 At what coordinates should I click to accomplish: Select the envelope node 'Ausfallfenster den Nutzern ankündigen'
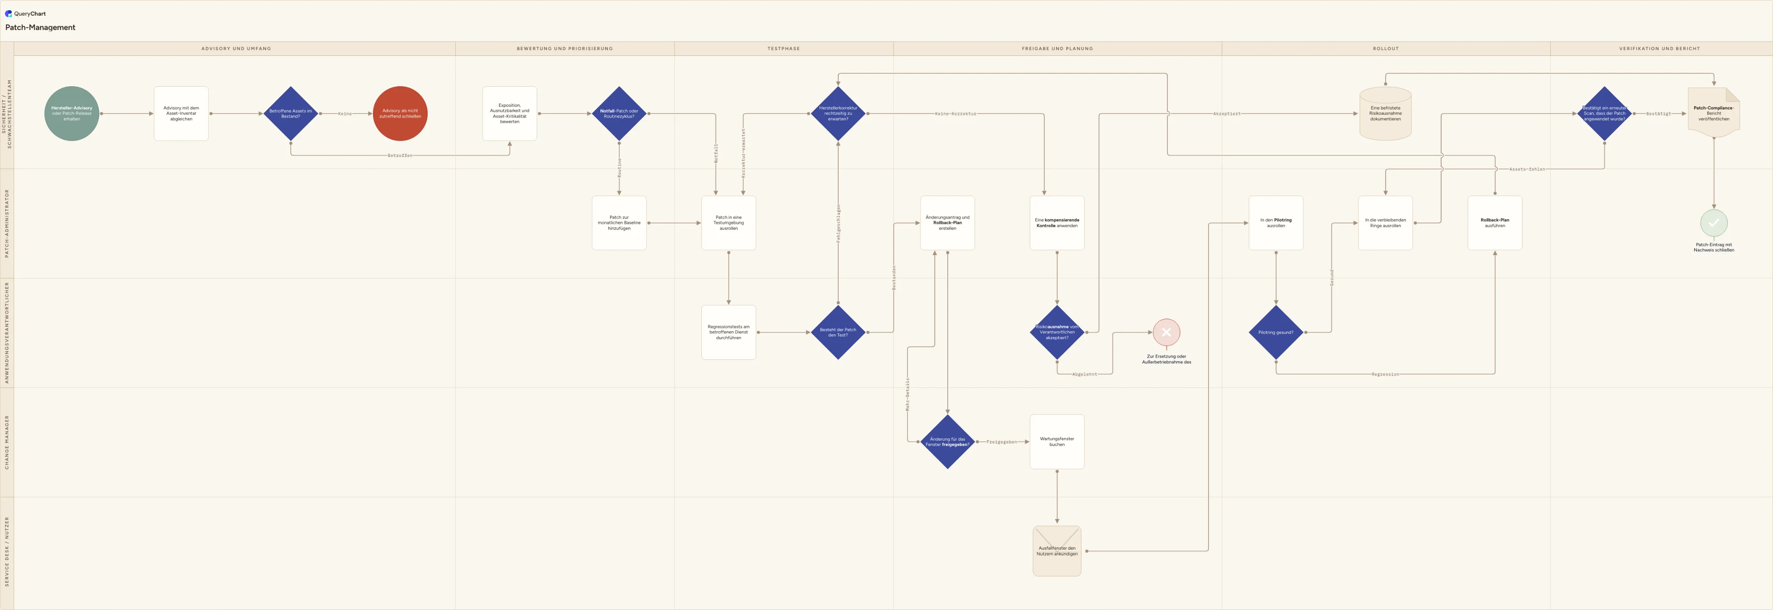pos(1056,551)
